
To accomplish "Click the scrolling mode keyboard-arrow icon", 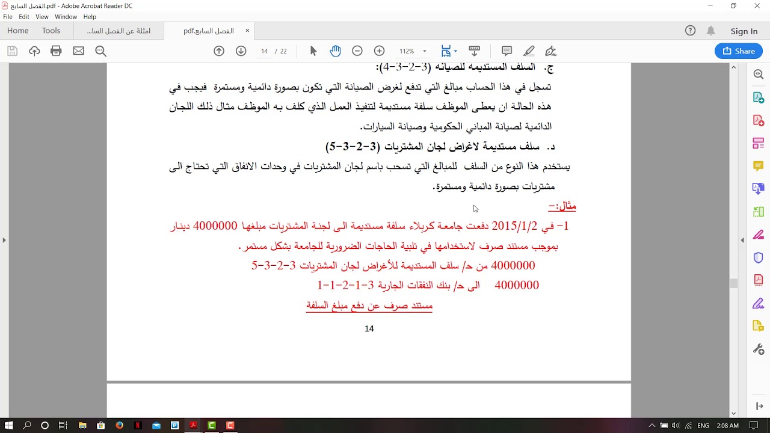I will tap(474, 51).
